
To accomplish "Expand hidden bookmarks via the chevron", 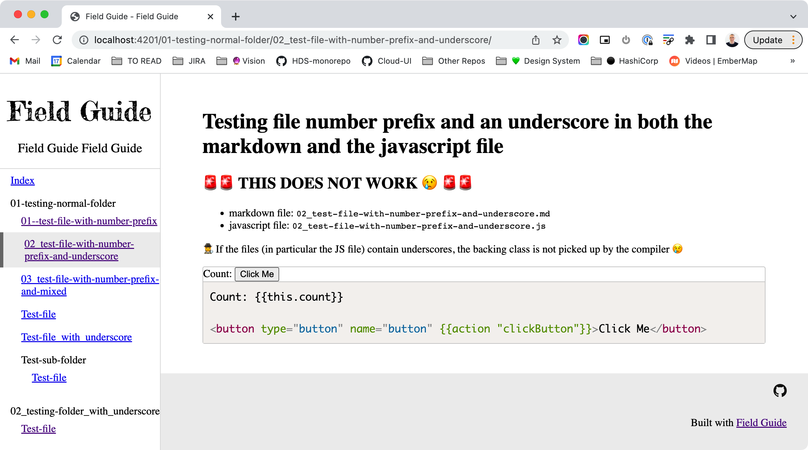I will (793, 61).
